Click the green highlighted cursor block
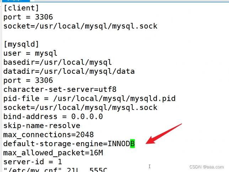The width and height of the screenshot is (229, 172). (132, 144)
